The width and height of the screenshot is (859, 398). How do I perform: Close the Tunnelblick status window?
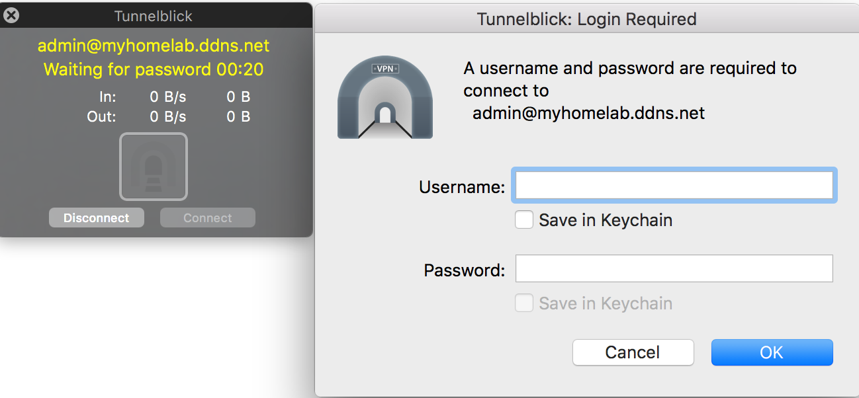(11, 15)
